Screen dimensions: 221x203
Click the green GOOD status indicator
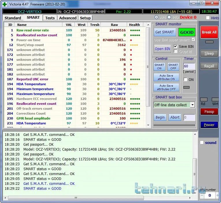coord(187,32)
